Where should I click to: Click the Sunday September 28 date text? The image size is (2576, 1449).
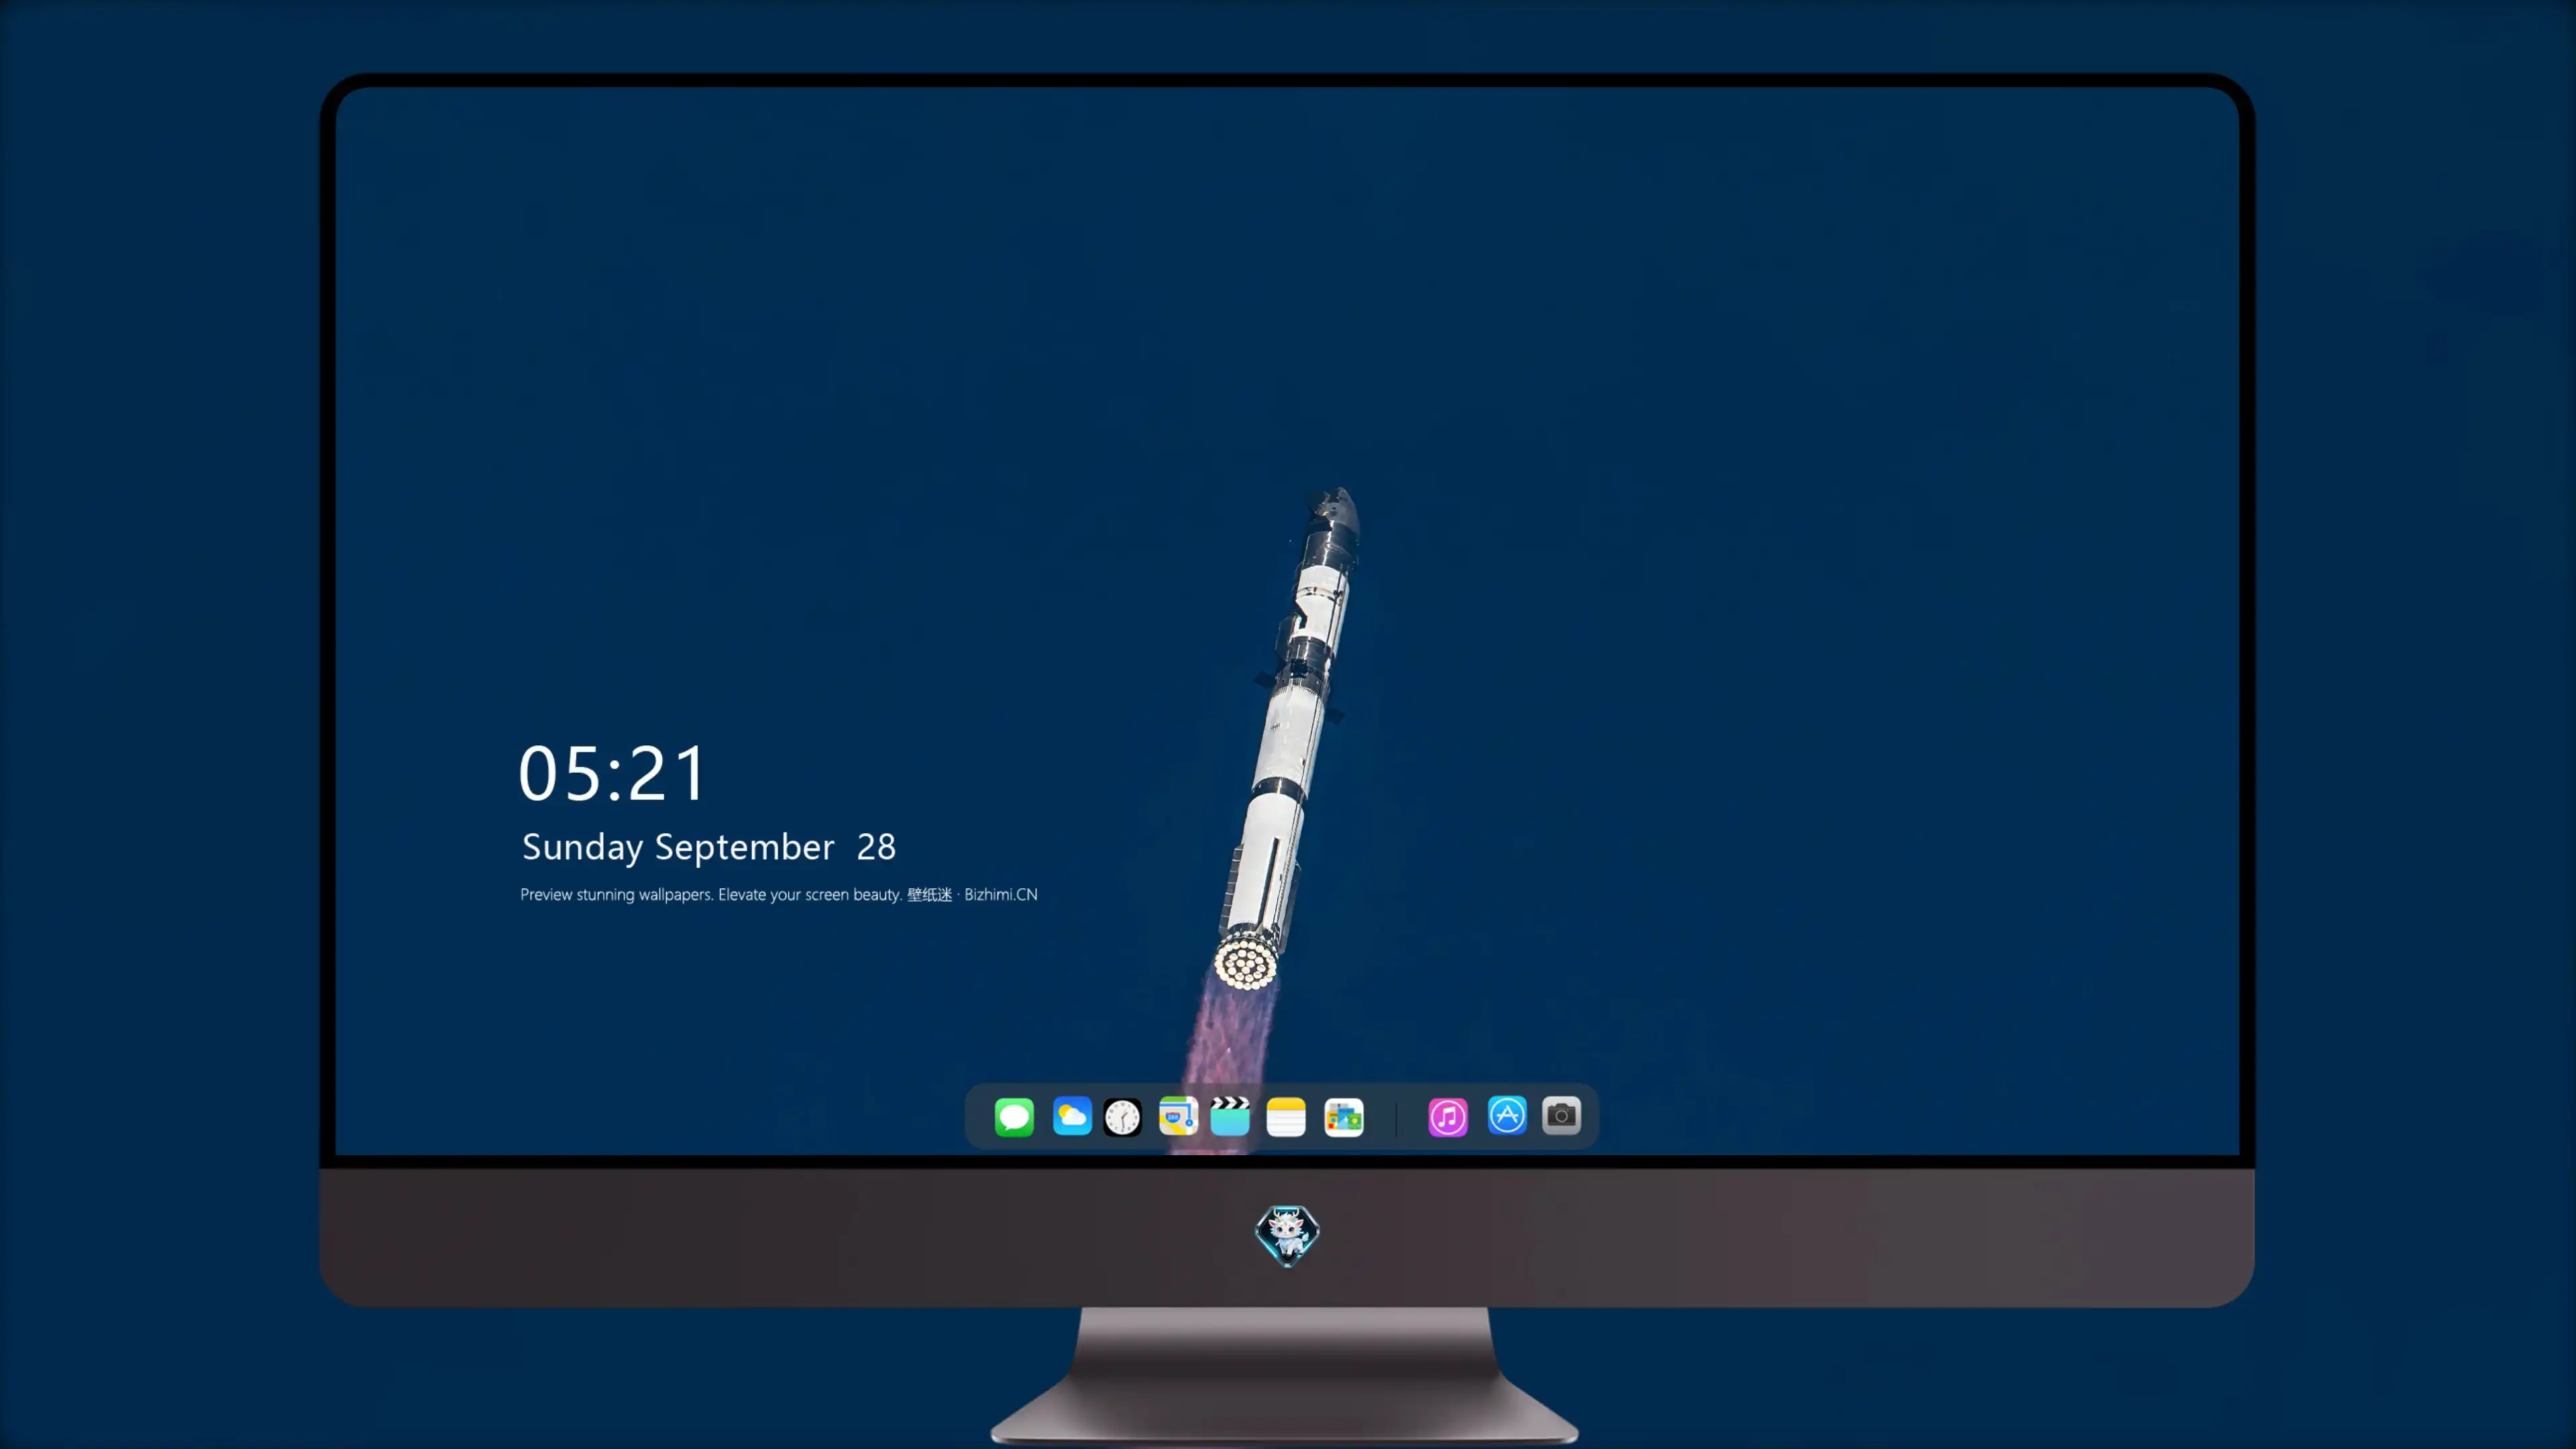pos(709,848)
